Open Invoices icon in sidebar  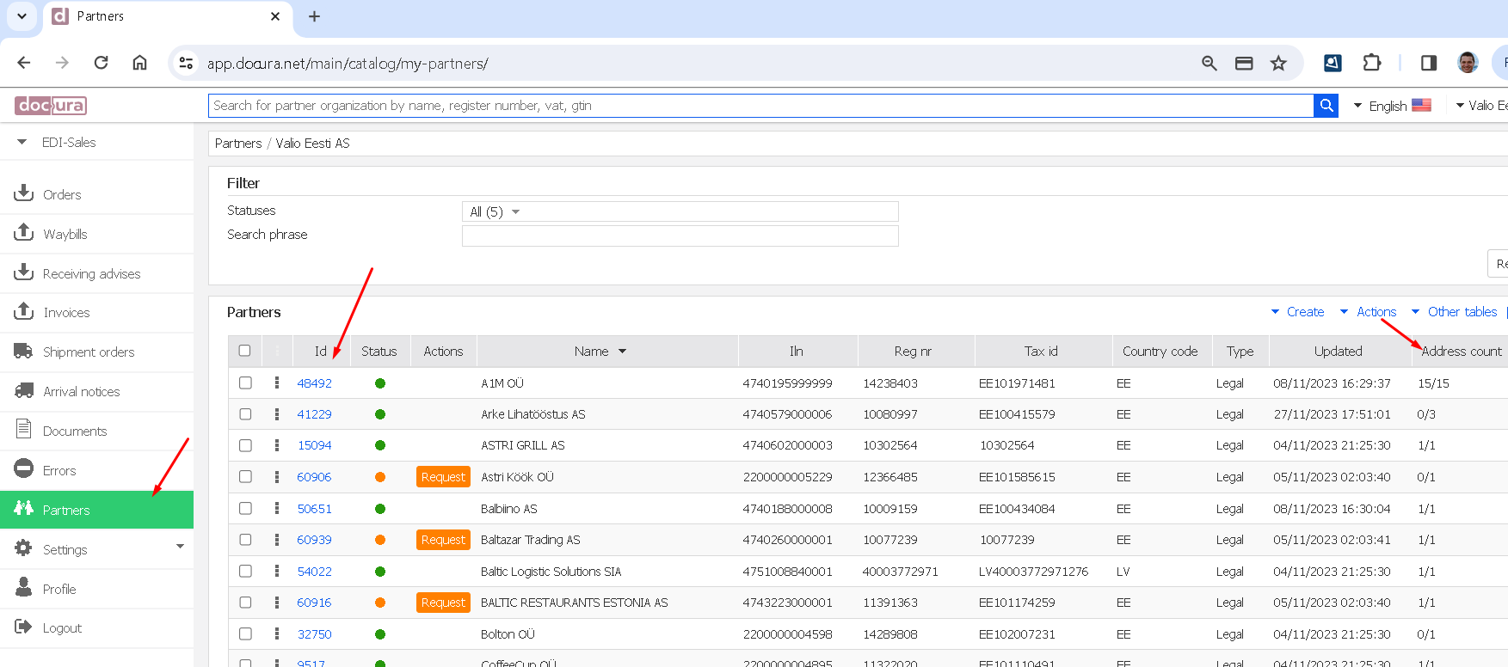point(23,312)
